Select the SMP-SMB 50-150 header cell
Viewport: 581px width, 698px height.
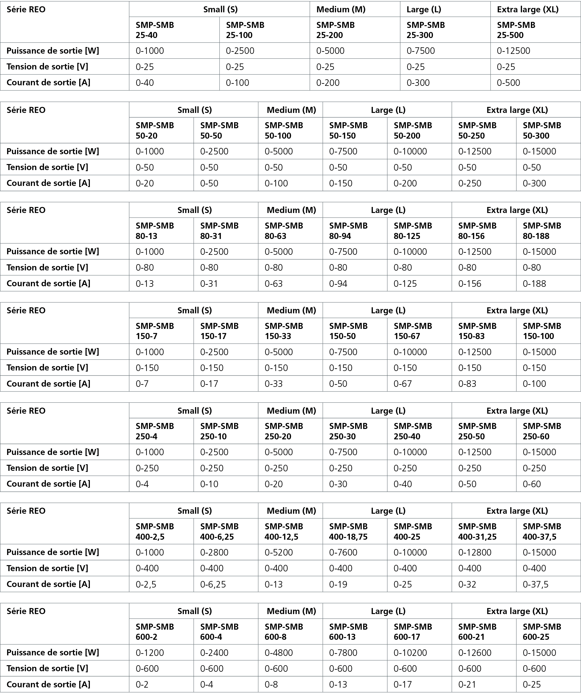pos(348,130)
